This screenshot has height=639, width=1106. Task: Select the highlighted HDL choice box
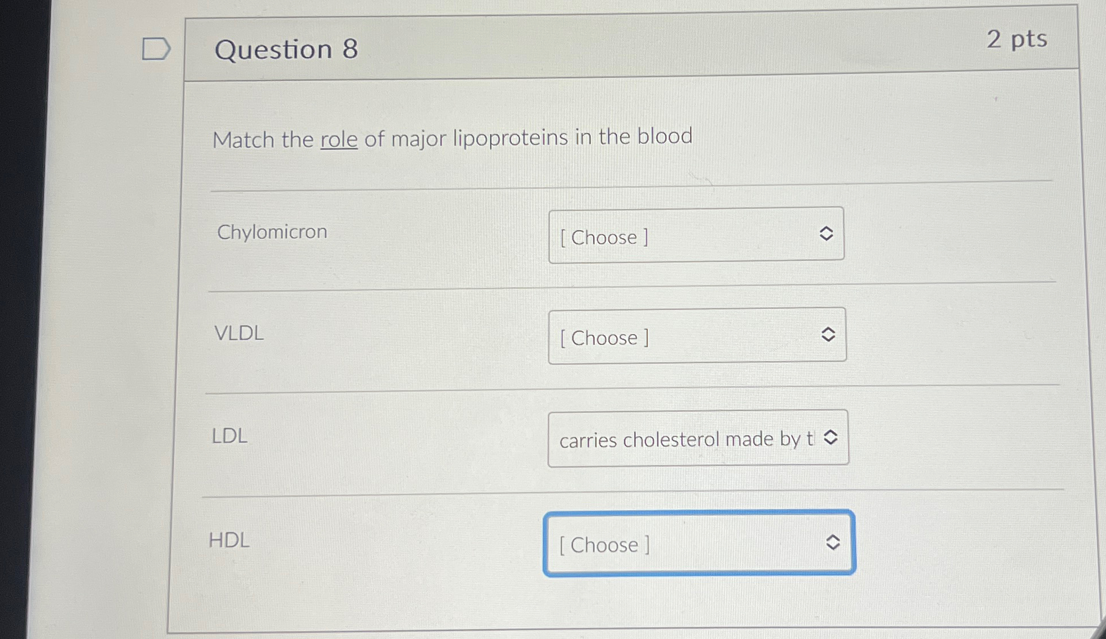point(699,544)
